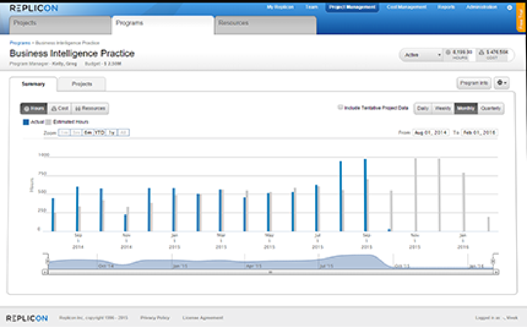Select the YTD zoom range

click(100, 132)
